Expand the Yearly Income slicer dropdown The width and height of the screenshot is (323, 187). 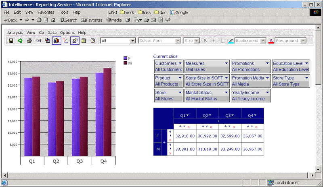(267, 92)
